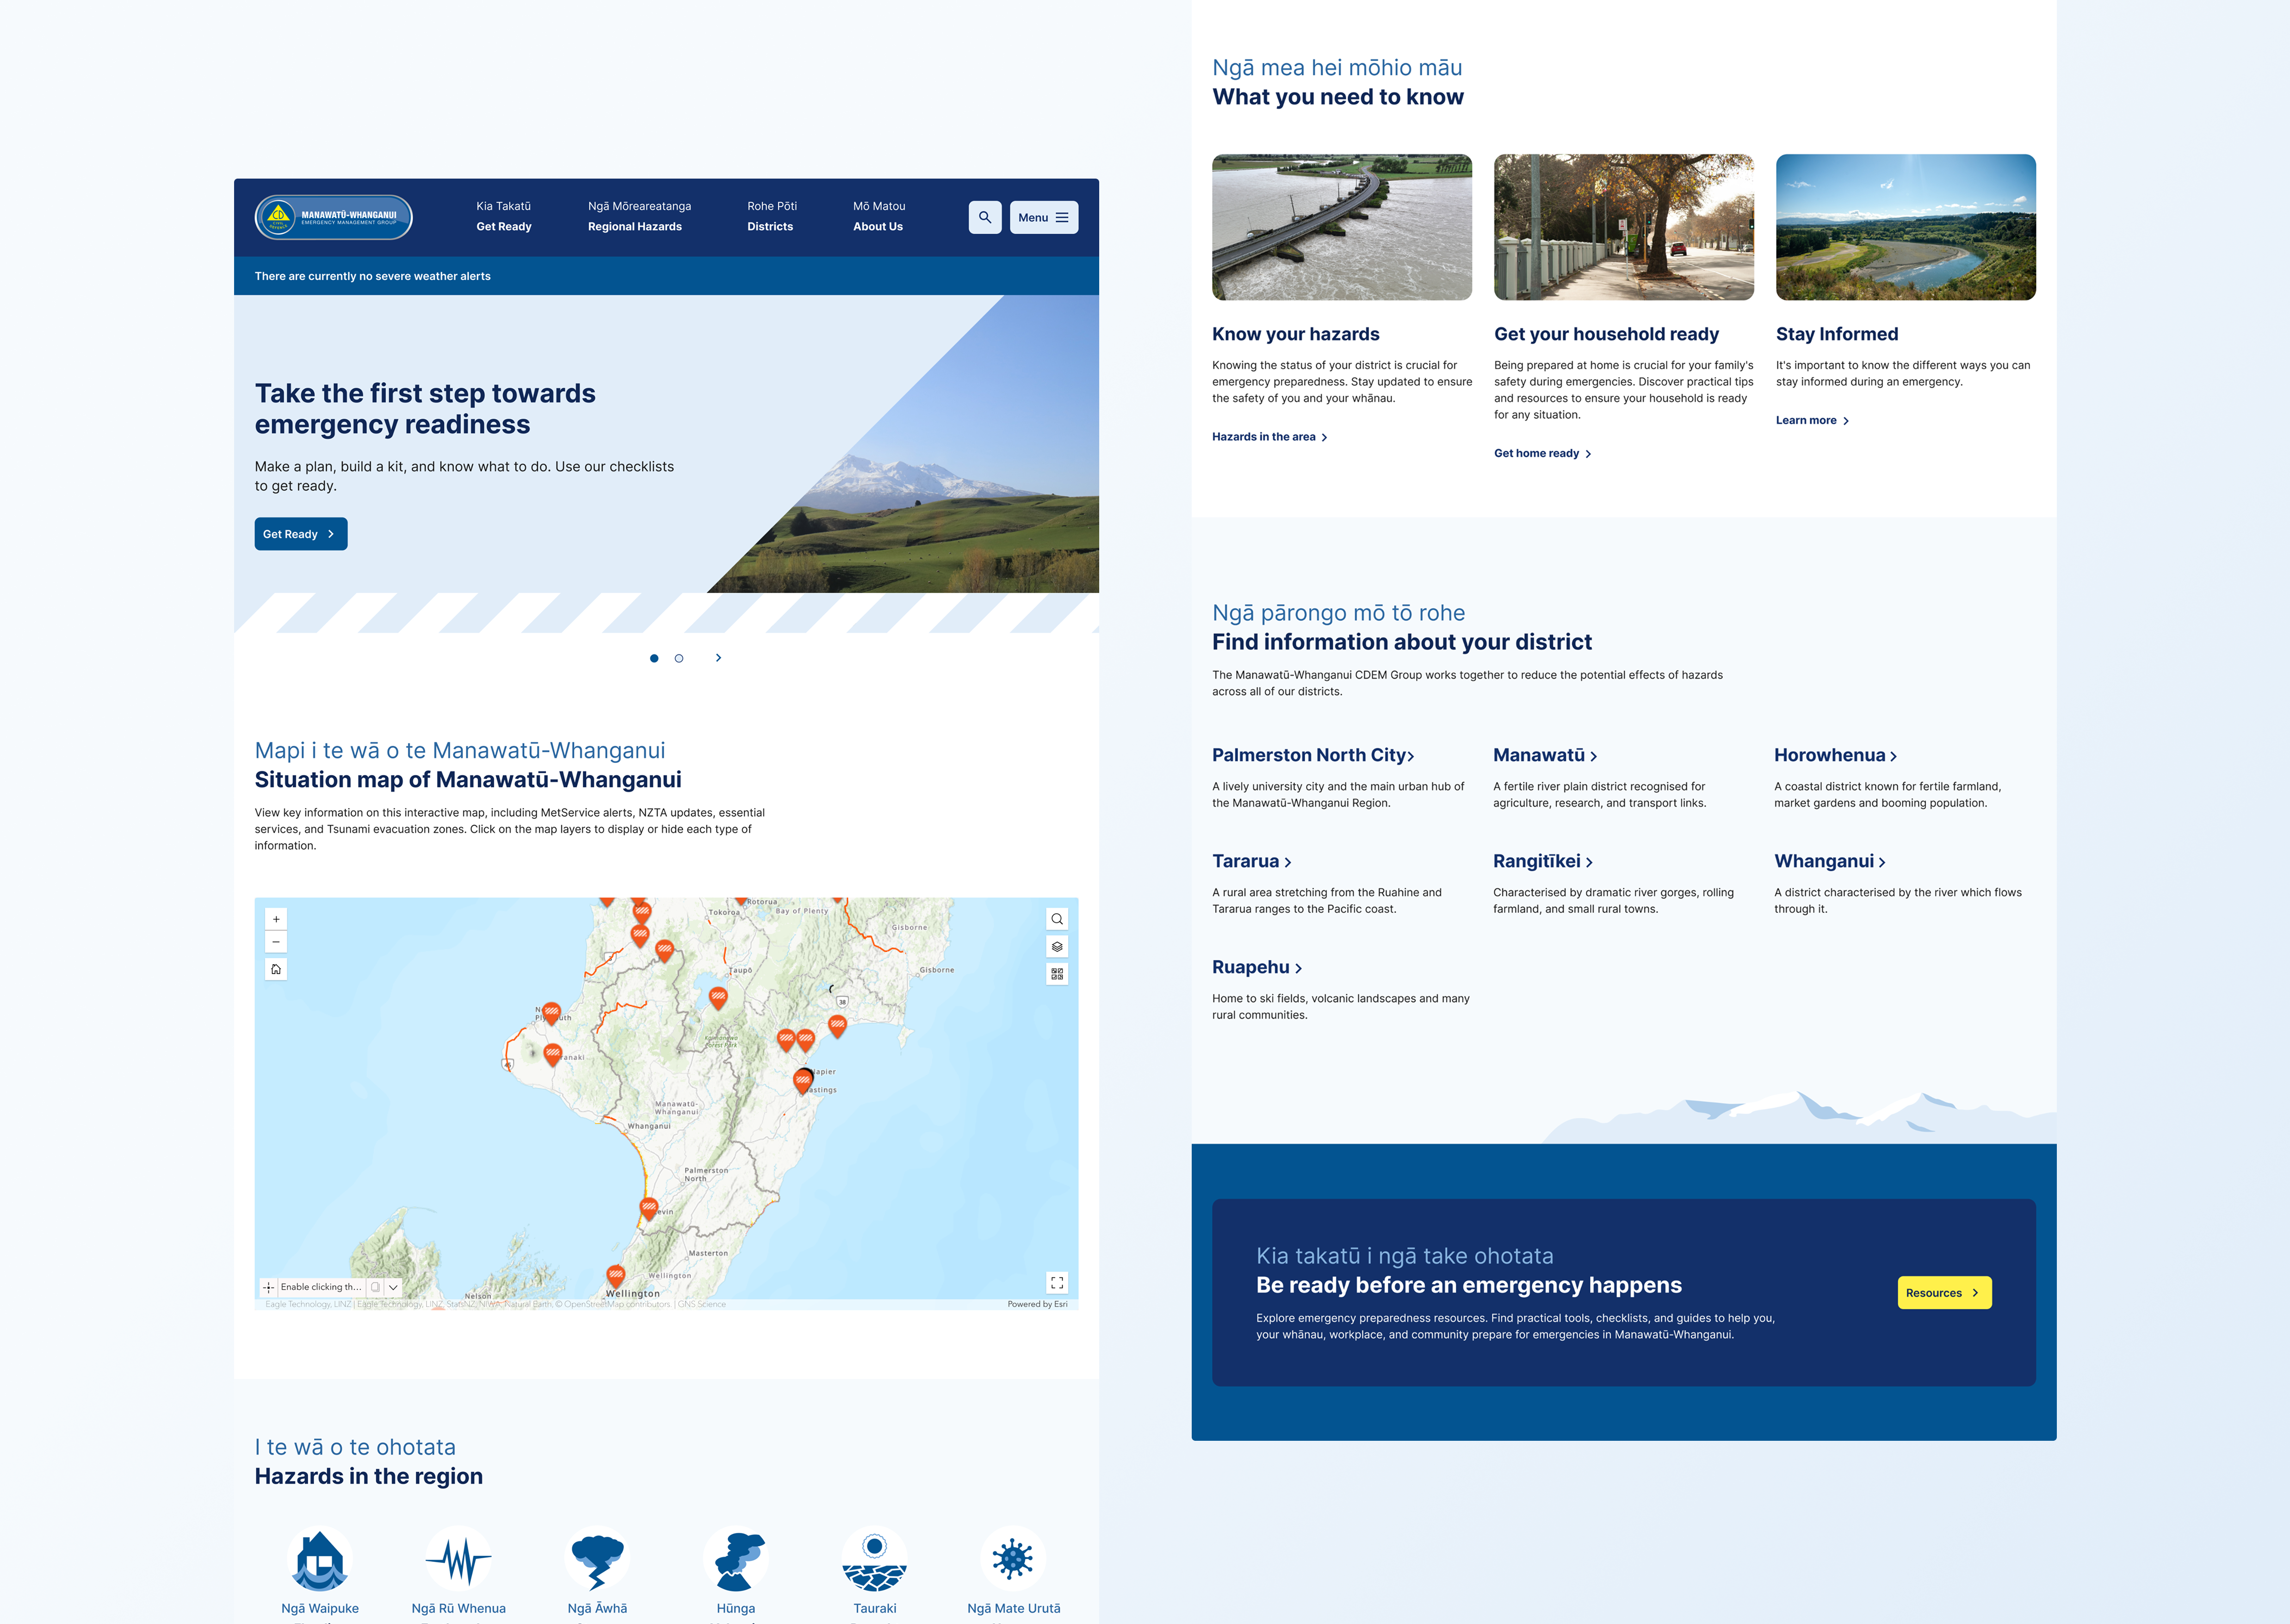Click the Manawatū-Whanganui Emergency Management logo
2290x1624 pixels.
[x=334, y=217]
